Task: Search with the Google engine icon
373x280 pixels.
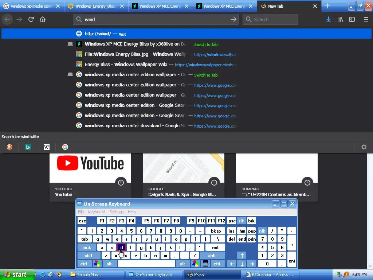Action: [x=65, y=147]
